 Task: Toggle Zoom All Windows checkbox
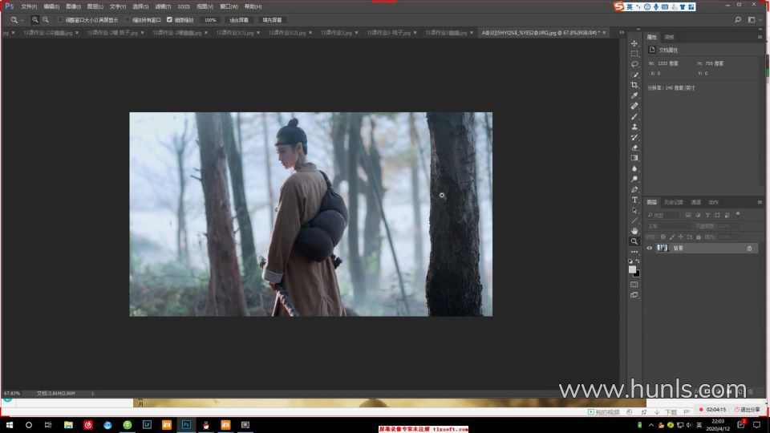(128, 20)
